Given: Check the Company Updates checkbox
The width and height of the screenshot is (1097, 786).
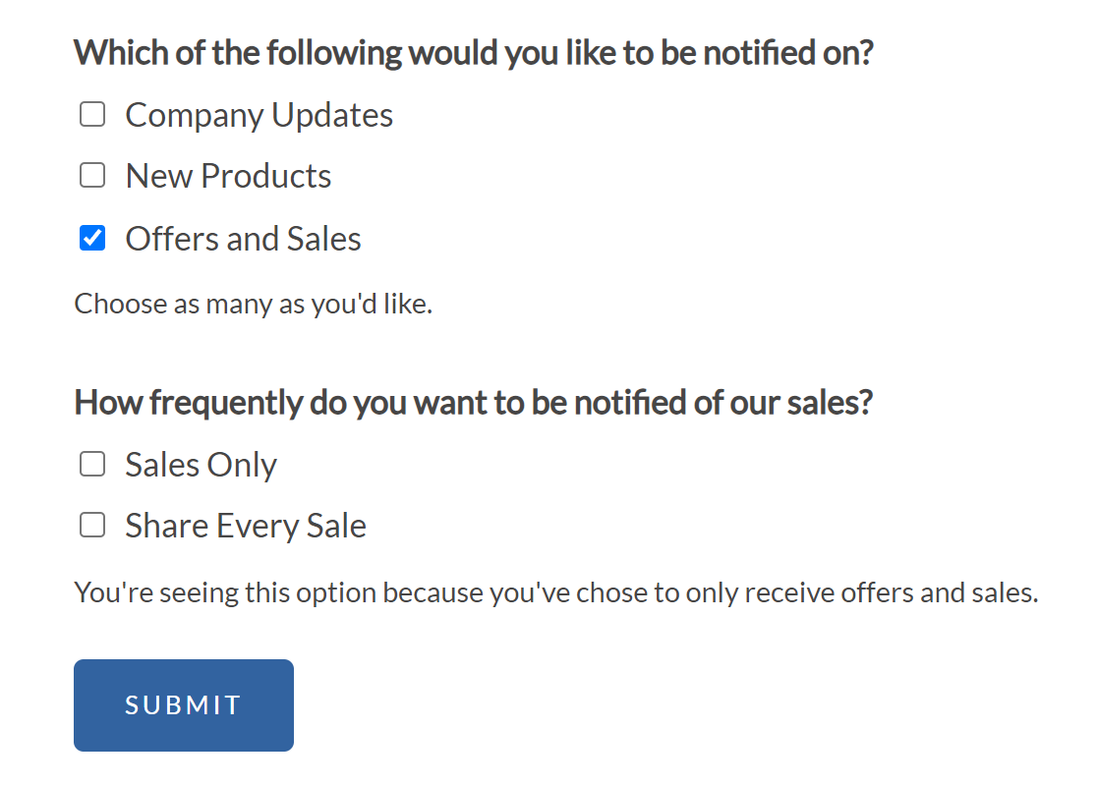Looking at the screenshot, I should [x=92, y=115].
